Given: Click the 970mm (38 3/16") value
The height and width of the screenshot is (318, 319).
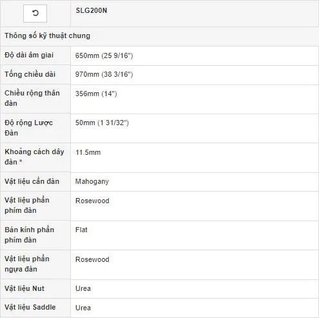Looking at the screenshot, I should pos(104,74).
